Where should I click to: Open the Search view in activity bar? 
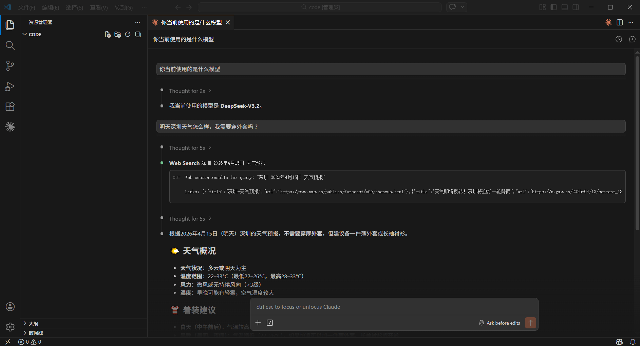(10, 45)
